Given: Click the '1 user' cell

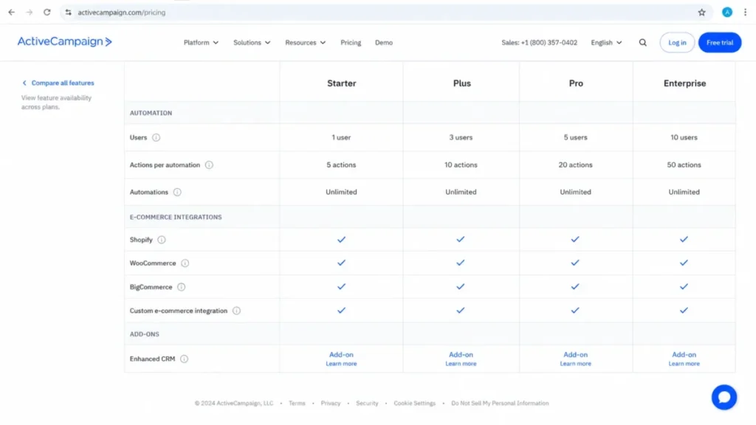Looking at the screenshot, I should click(x=341, y=138).
